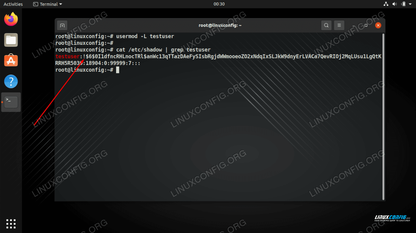Search the terminal with magnifier icon
The height and width of the screenshot is (233, 416).
pyautogui.click(x=326, y=25)
